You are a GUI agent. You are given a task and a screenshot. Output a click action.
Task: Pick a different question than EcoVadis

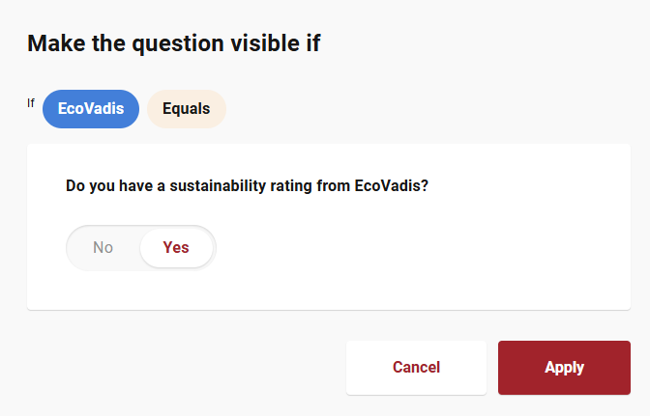(x=91, y=109)
